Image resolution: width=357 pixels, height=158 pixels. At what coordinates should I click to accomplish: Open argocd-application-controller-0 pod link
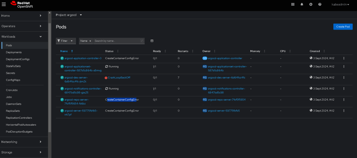coord(83,58)
